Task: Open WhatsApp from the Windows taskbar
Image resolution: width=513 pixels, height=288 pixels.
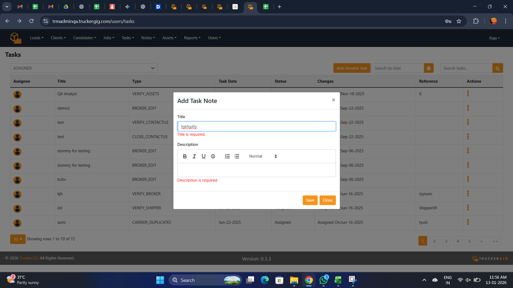Action: (324, 280)
